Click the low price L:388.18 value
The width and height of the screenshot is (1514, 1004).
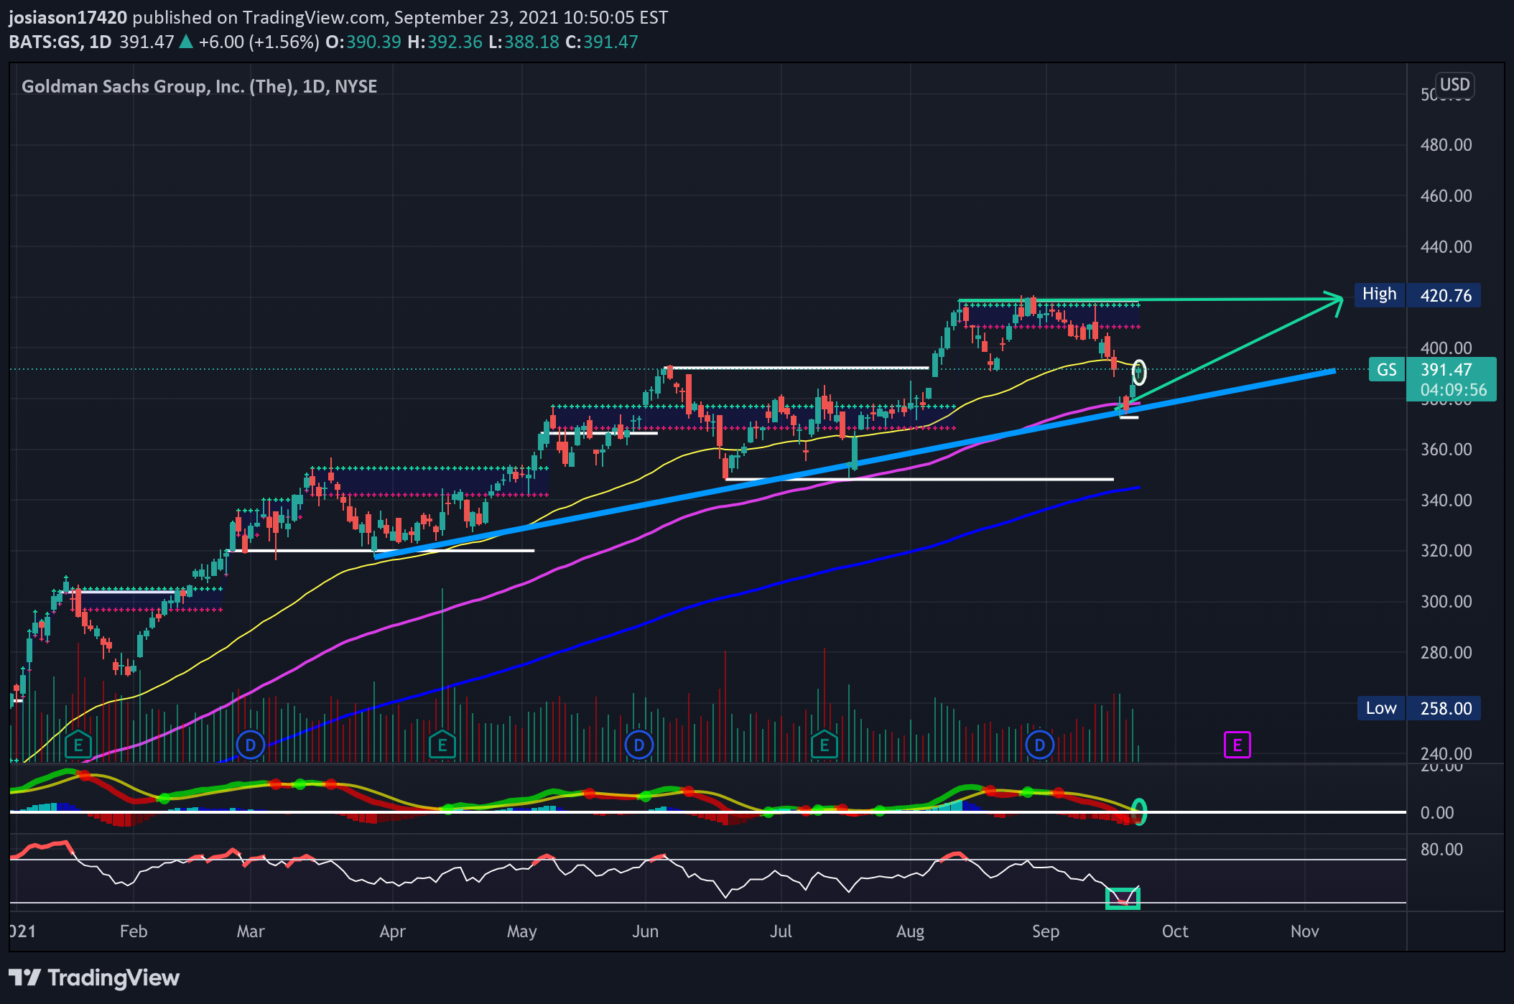524,42
